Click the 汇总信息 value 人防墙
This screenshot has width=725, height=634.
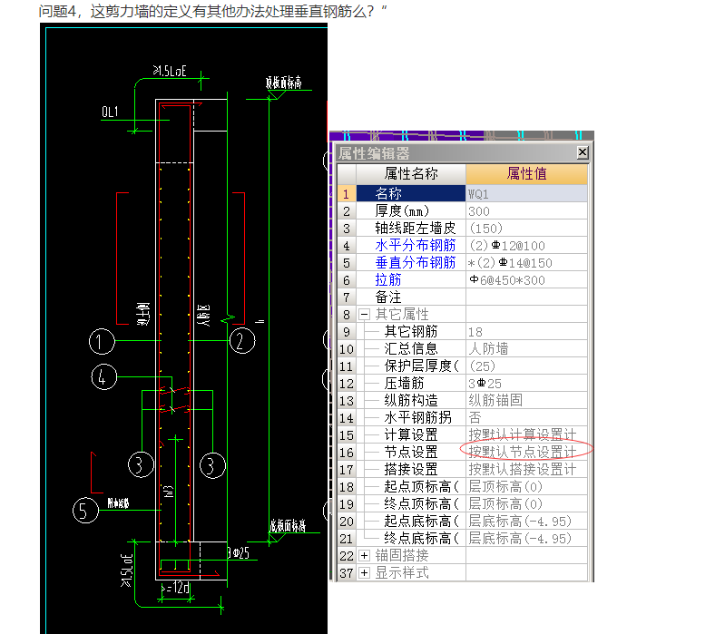pos(526,348)
